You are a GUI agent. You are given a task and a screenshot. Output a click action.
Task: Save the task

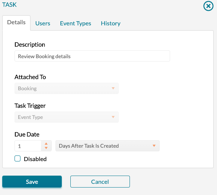(32, 182)
